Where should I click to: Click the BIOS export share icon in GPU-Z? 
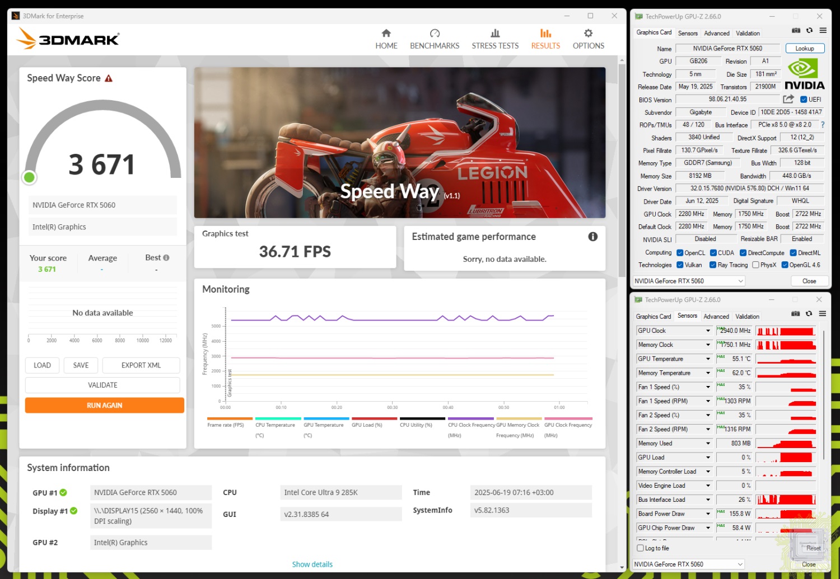[x=788, y=99]
